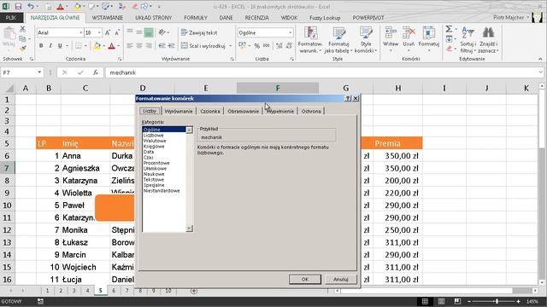This screenshot has height=307, width=547.
Task: Click the Underline formatting icon
Action: click(60, 45)
